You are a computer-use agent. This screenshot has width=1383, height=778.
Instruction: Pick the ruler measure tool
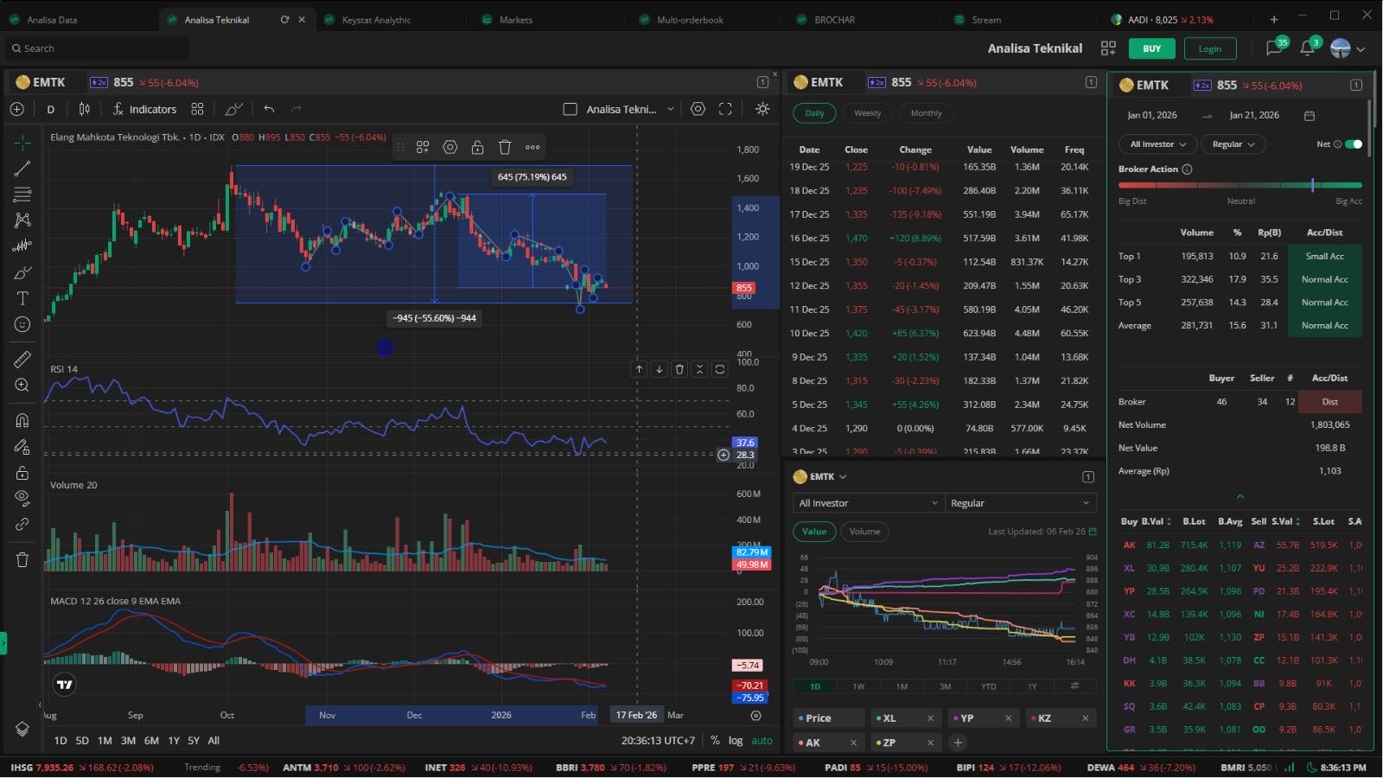pyautogui.click(x=22, y=359)
